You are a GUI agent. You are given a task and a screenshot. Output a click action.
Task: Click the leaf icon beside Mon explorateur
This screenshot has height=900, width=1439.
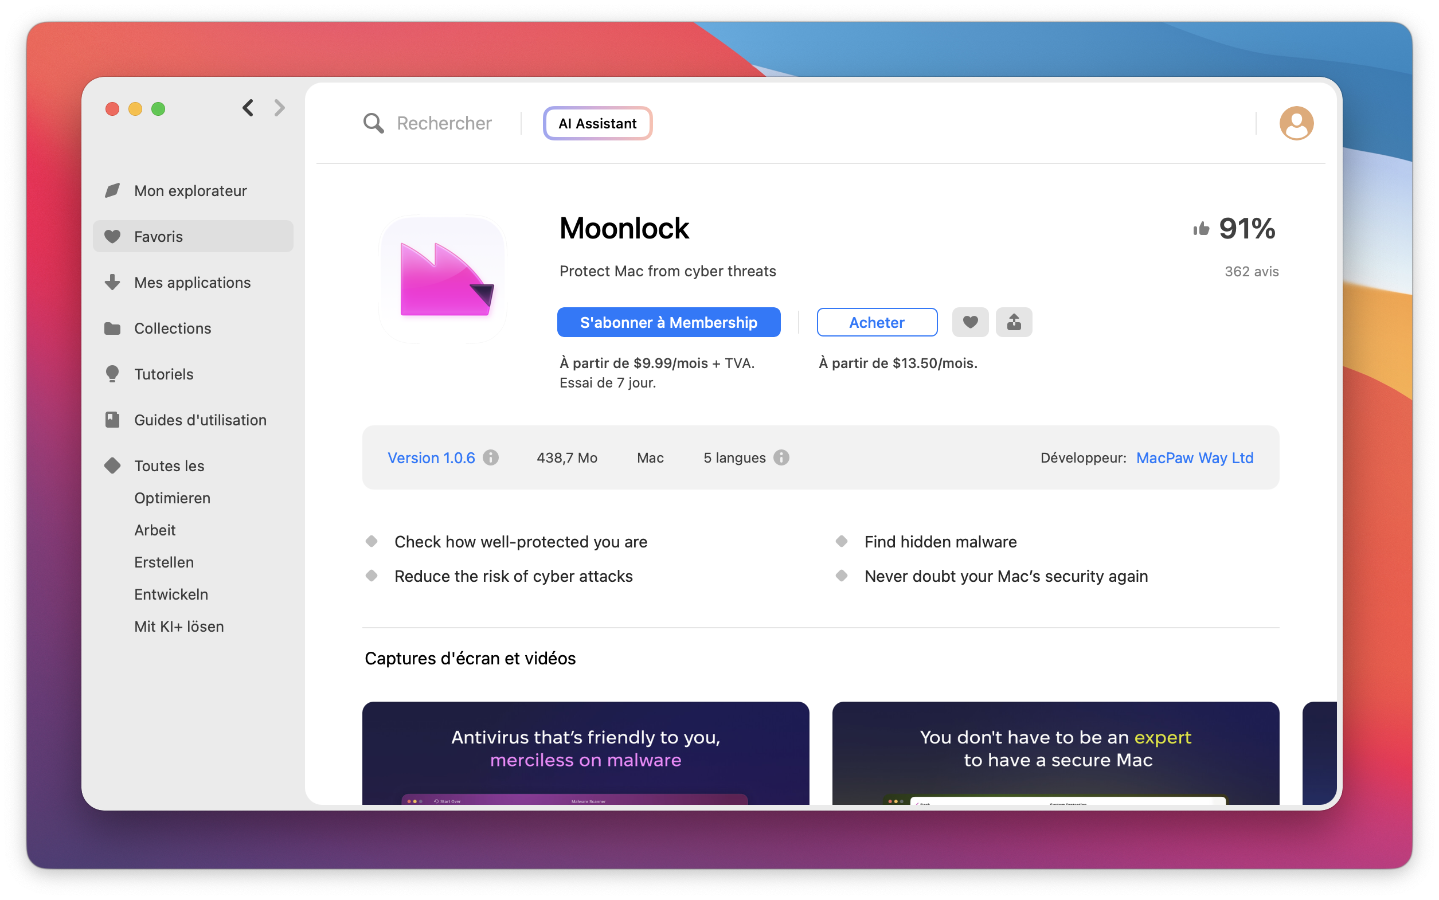(x=112, y=190)
